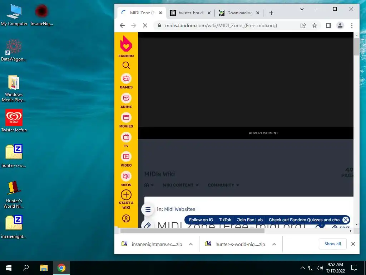This screenshot has width=366, height=275.
Task: Open the notification center
Action: 354,268
